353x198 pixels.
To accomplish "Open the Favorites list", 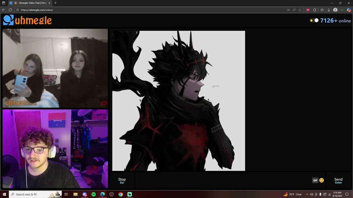I will [322, 10].
